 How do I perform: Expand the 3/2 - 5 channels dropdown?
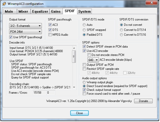[x=25, y=26]
